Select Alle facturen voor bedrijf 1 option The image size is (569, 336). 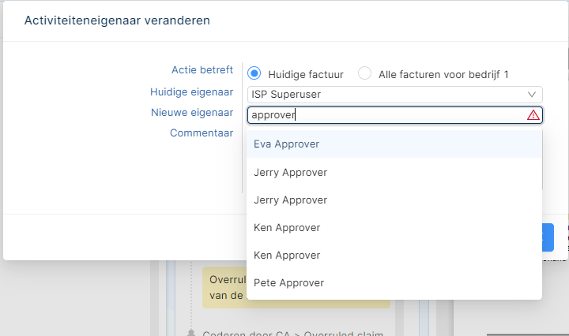(364, 73)
